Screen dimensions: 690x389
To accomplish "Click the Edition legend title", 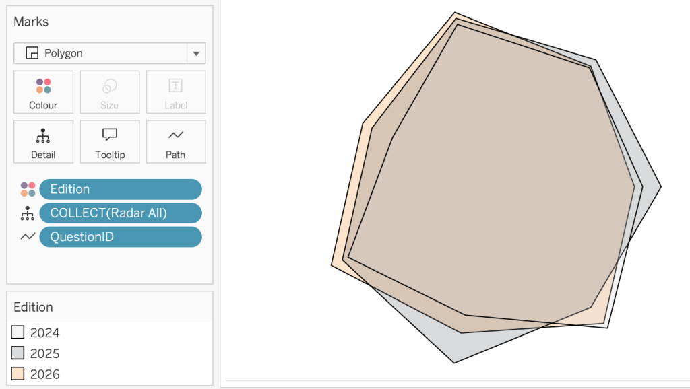I will (x=33, y=307).
